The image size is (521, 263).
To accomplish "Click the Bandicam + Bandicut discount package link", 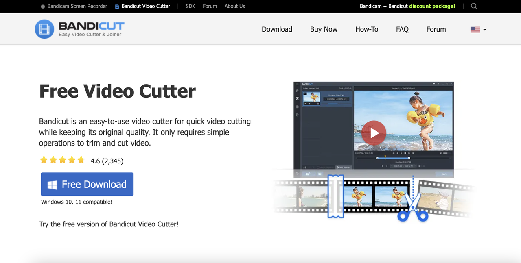I will (x=407, y=6).
